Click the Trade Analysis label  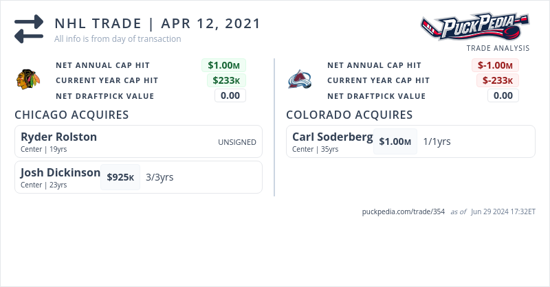tap(498, 48)
